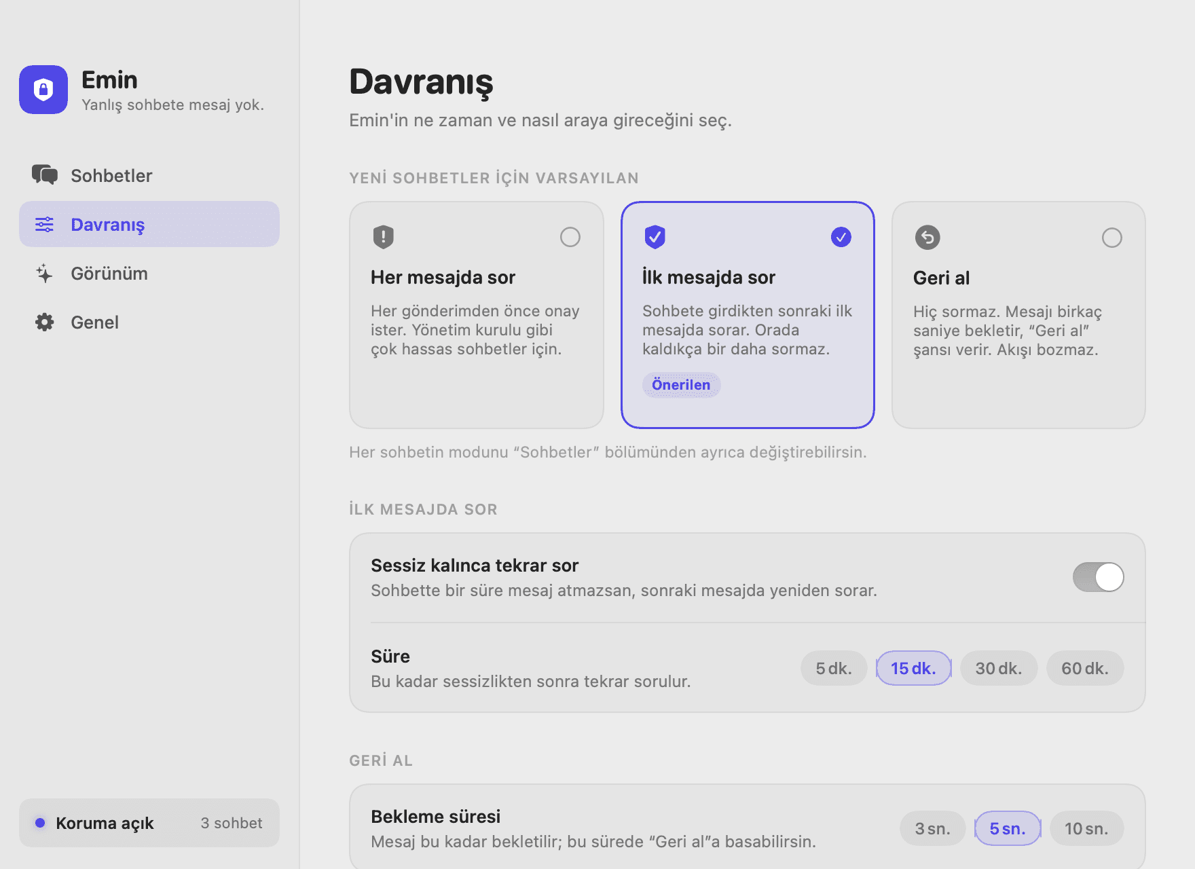Click the blue 'Koruma açık' status dot

(40, 823)
